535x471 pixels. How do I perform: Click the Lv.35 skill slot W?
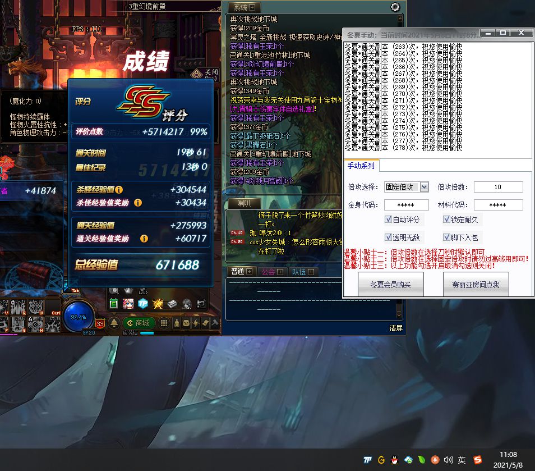pos(35,307)
